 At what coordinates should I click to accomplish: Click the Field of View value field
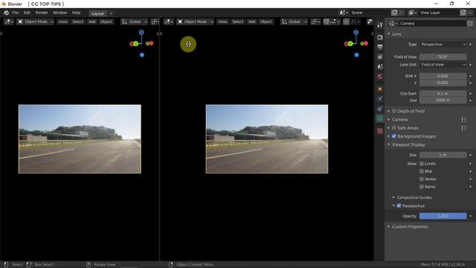[443, 57]
